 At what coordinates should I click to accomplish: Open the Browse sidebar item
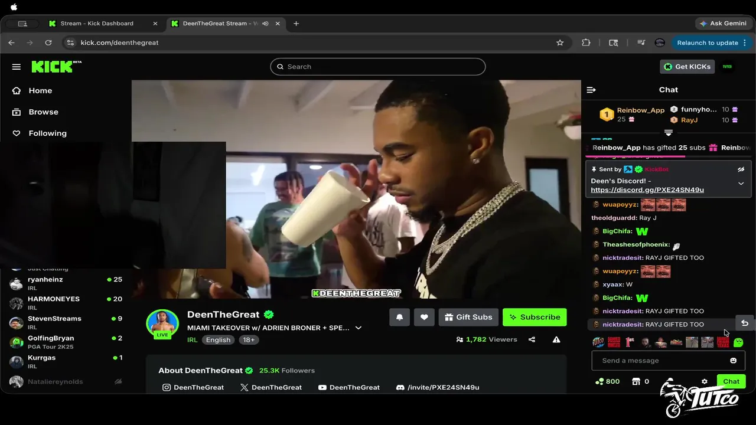(x=43, y=112)
